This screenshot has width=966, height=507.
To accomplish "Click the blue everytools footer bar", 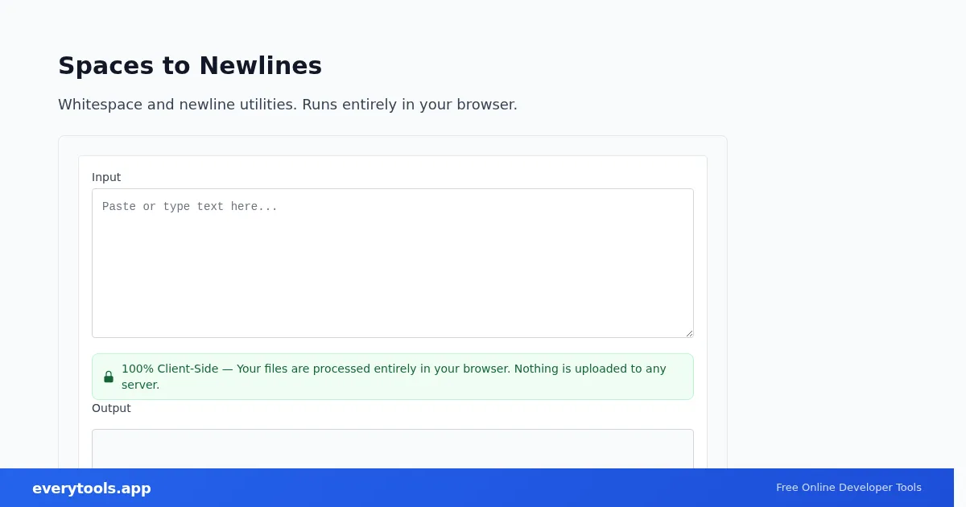I will click(x=477, y=488).
